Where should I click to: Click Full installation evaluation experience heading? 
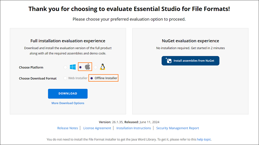[x=68, y=41]
